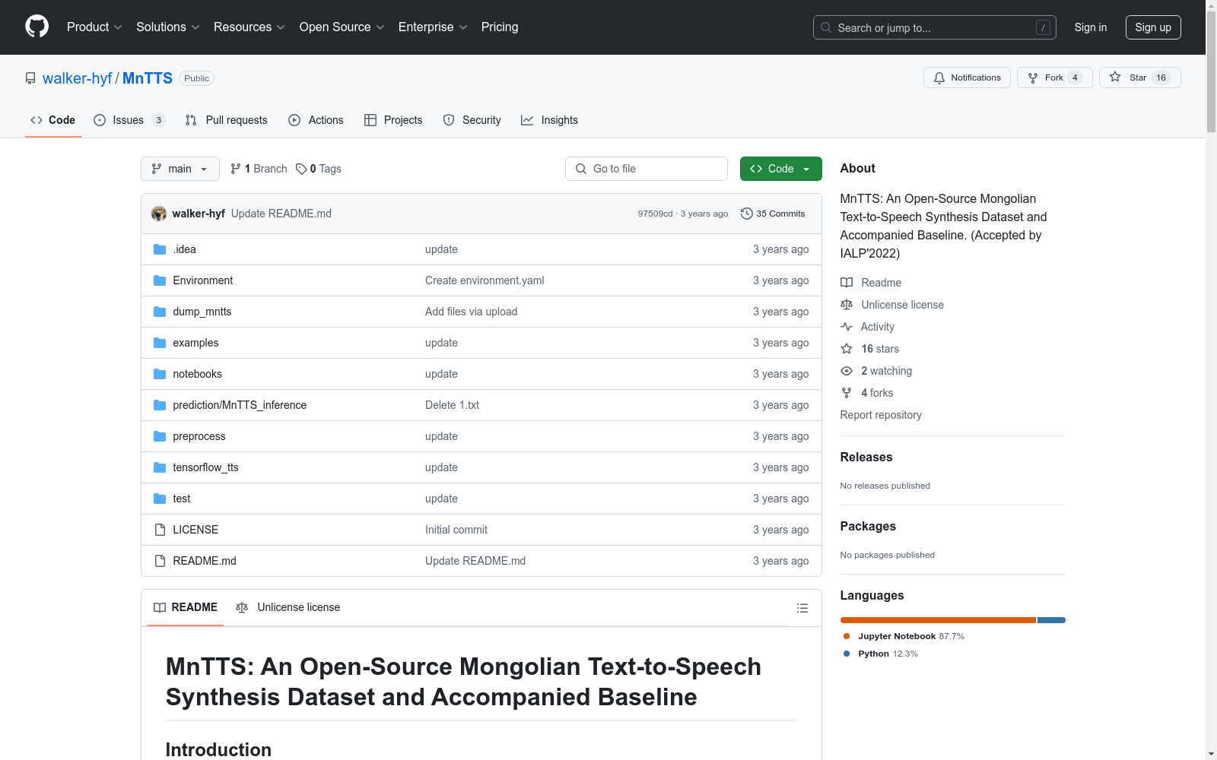This screenshot has height=760, width=1217.
Task: Click the README.md file icon
Action: tap(160, 561)
